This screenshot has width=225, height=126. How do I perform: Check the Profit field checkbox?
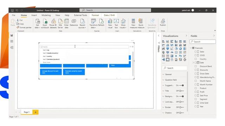[195, 92]
